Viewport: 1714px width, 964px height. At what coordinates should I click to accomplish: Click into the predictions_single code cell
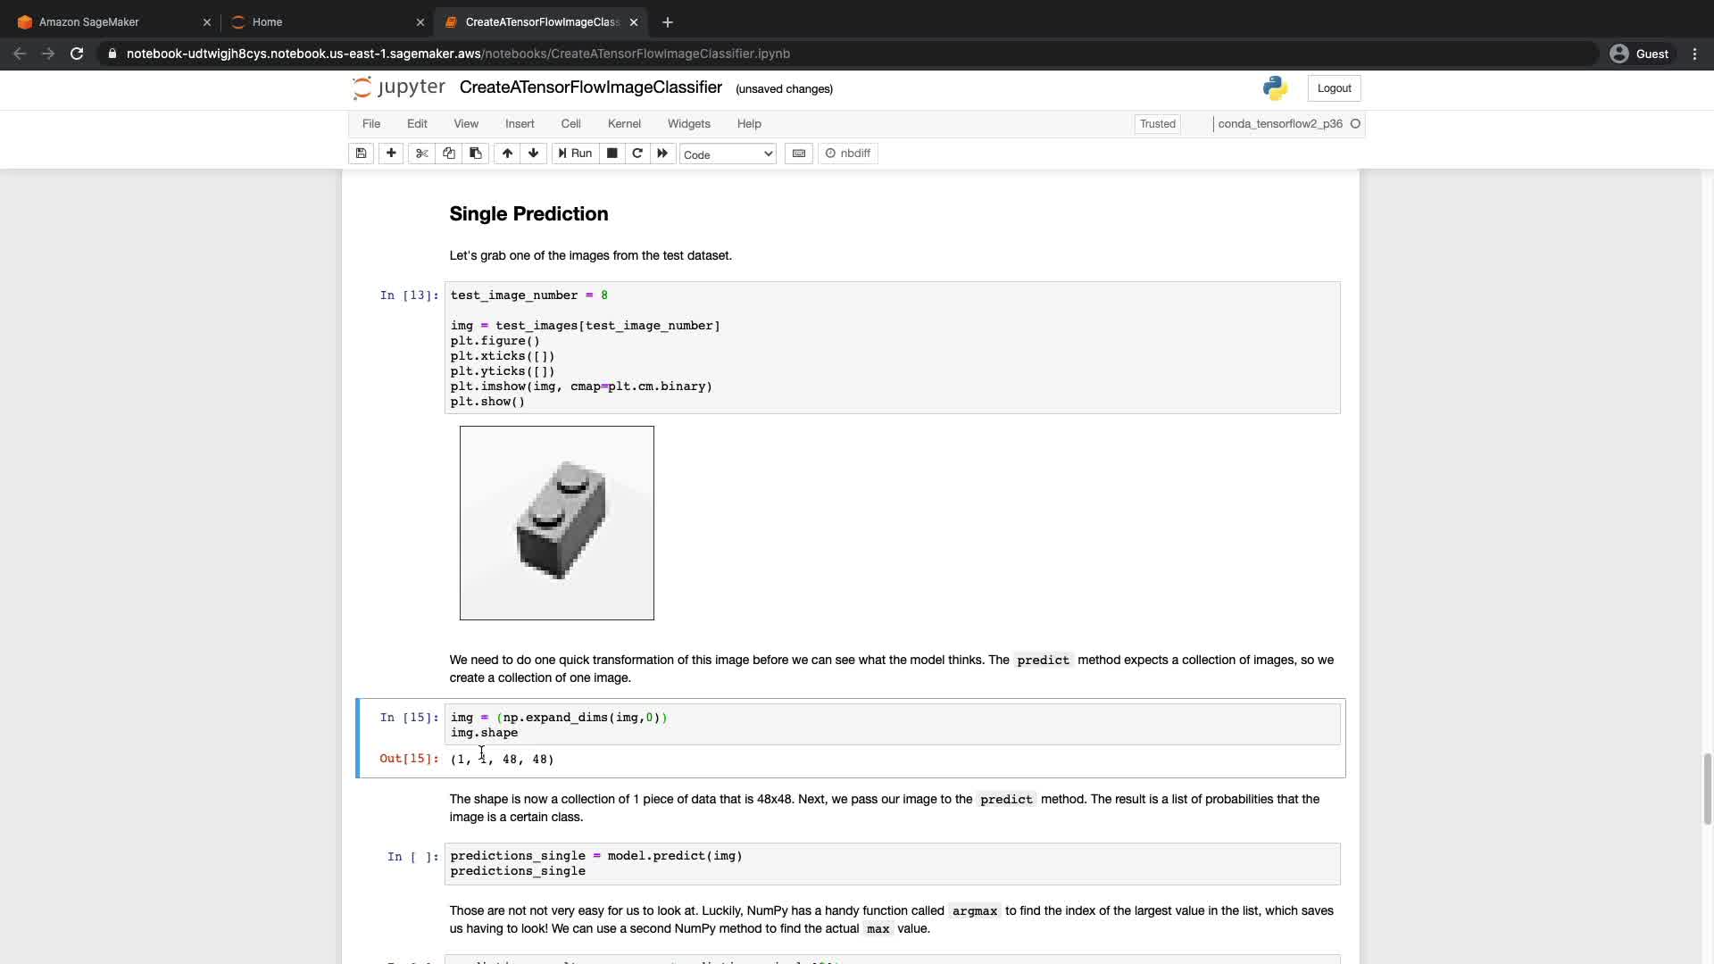[891, 863]
